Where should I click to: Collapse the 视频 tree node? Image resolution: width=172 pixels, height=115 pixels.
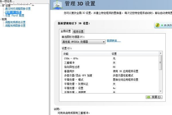(x=1, y=19)
